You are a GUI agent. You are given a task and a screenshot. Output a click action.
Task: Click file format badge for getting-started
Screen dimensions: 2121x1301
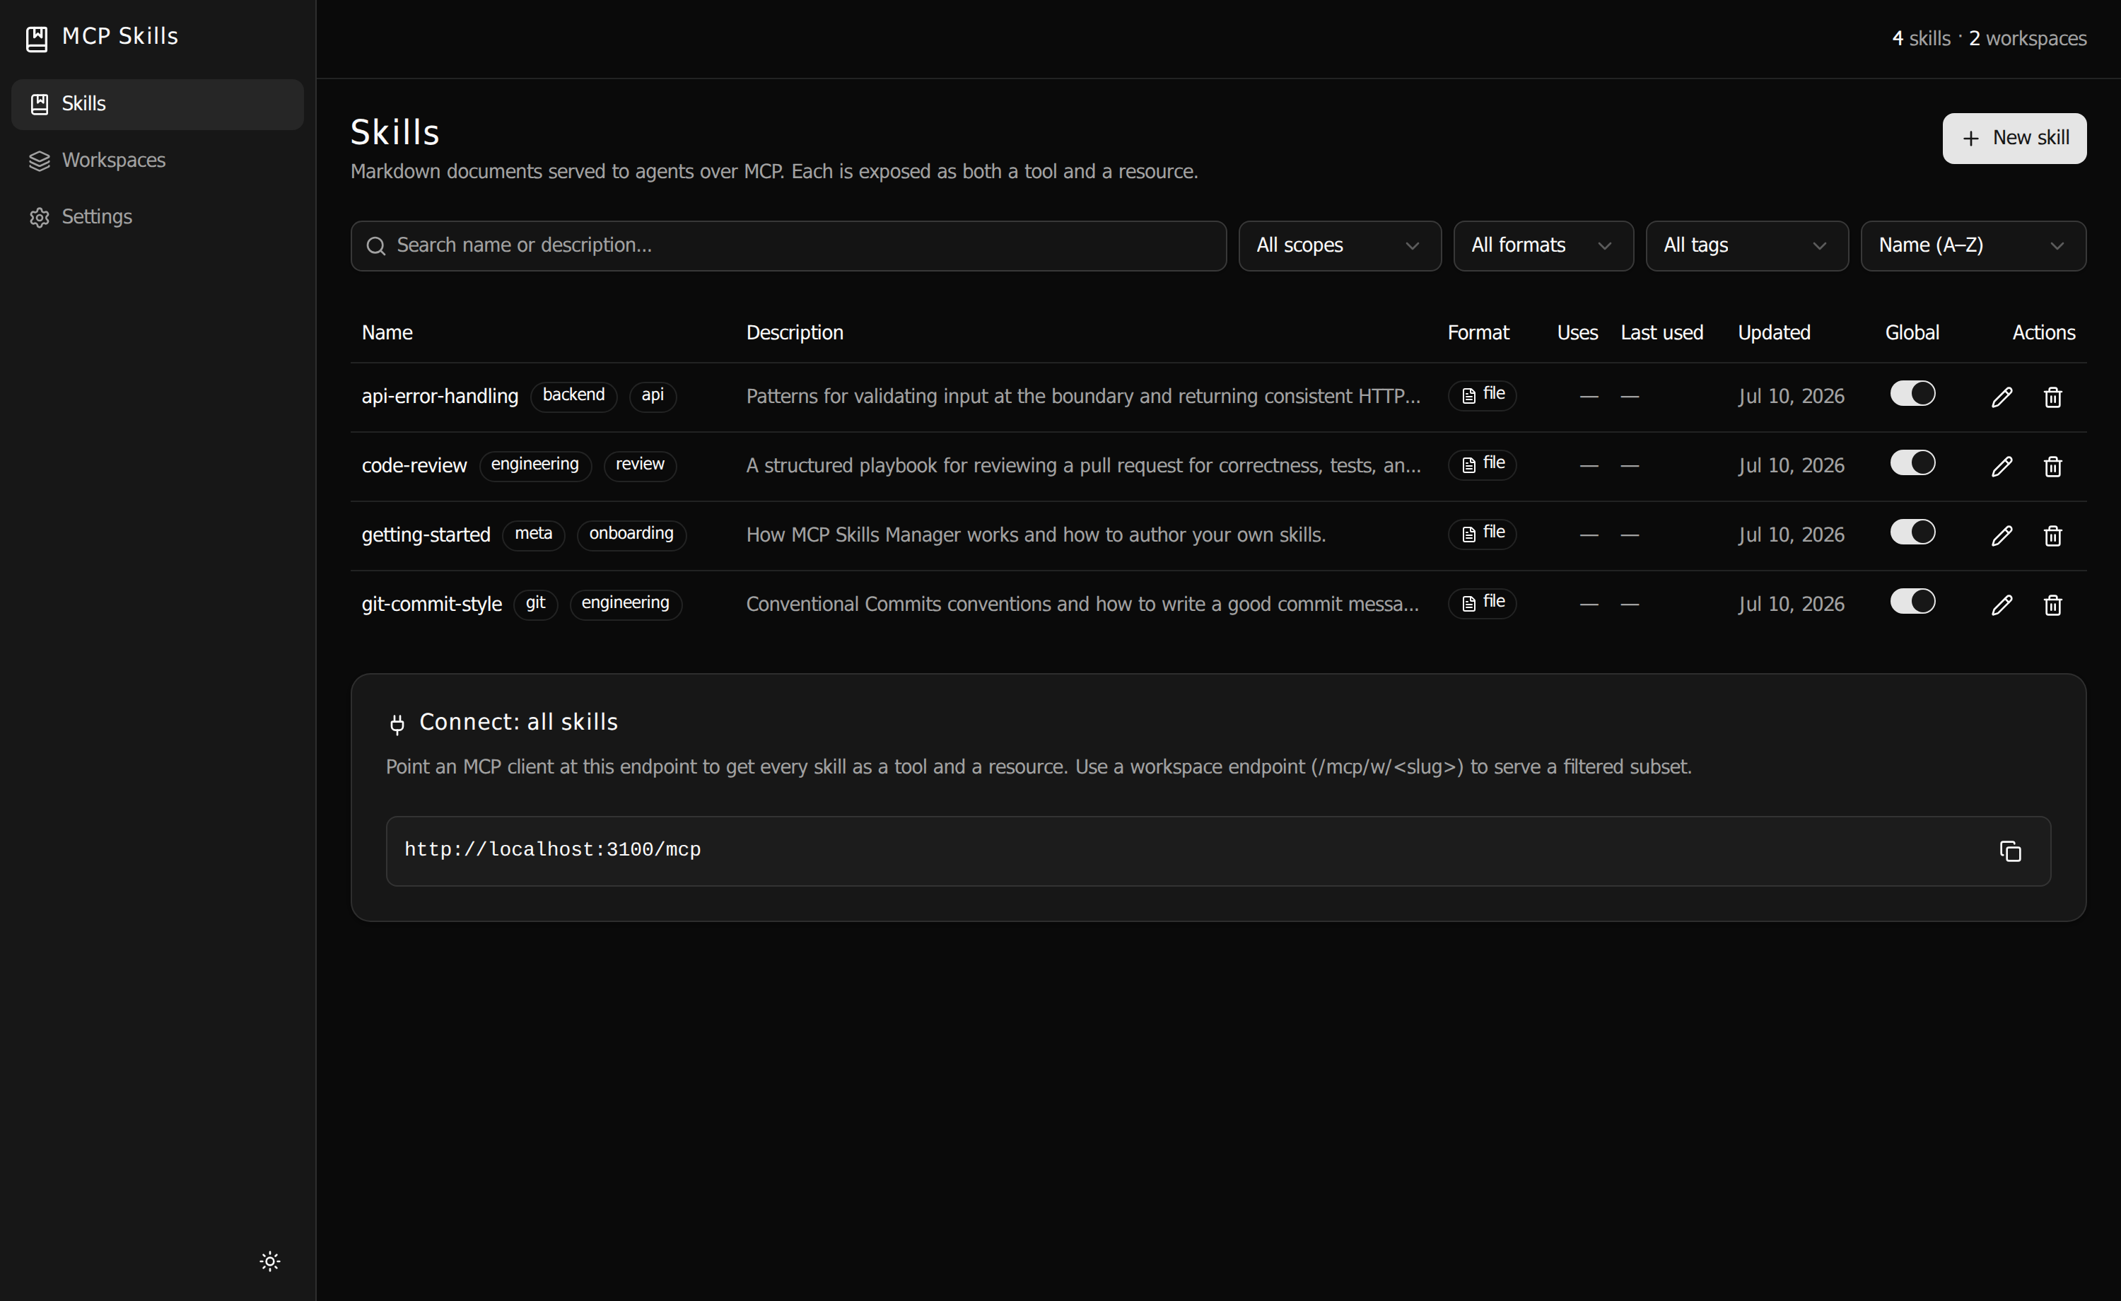click(1481, 534)
